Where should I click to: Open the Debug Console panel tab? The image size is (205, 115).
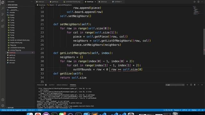tap(62, 85)
